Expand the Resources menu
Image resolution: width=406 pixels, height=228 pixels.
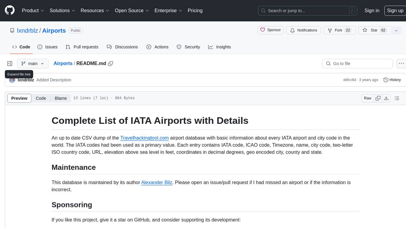(x=95, y=10)
